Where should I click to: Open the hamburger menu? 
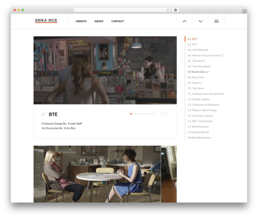pyautogui.click(x=216, y=21)
